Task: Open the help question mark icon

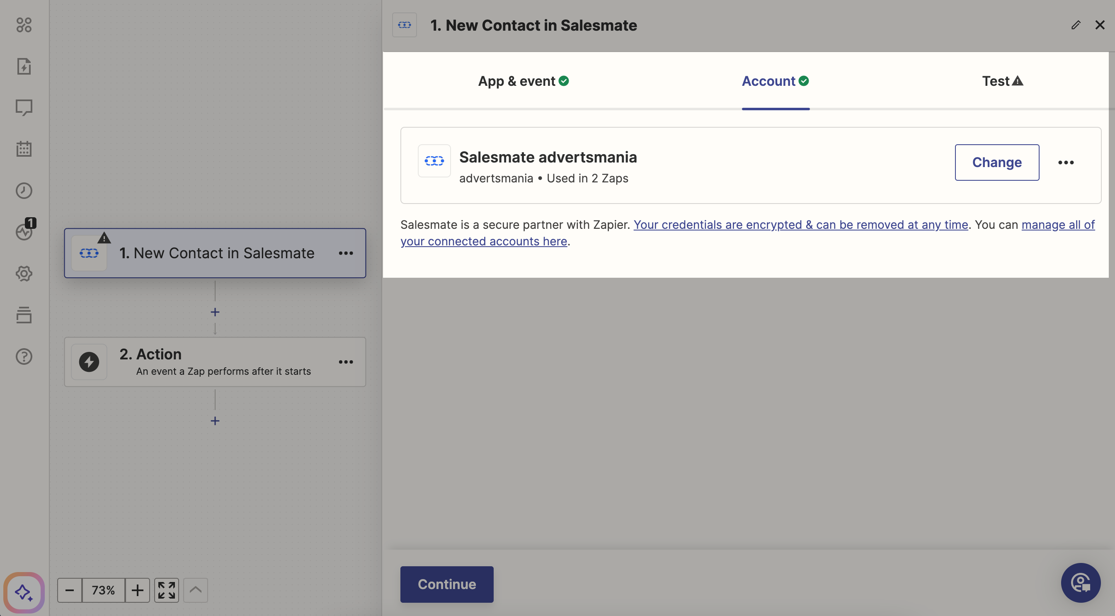Action: pos(24,356)
